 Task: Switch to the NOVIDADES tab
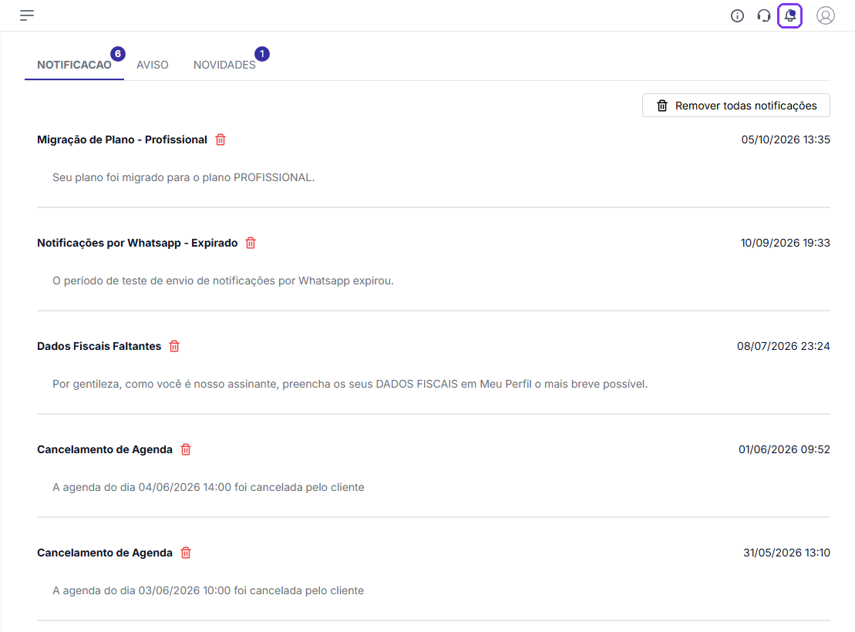click(x=224, y=65)
